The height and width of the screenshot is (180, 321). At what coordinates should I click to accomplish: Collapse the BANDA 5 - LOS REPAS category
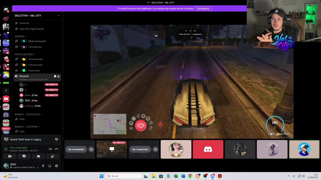click(x=27, y=127)
